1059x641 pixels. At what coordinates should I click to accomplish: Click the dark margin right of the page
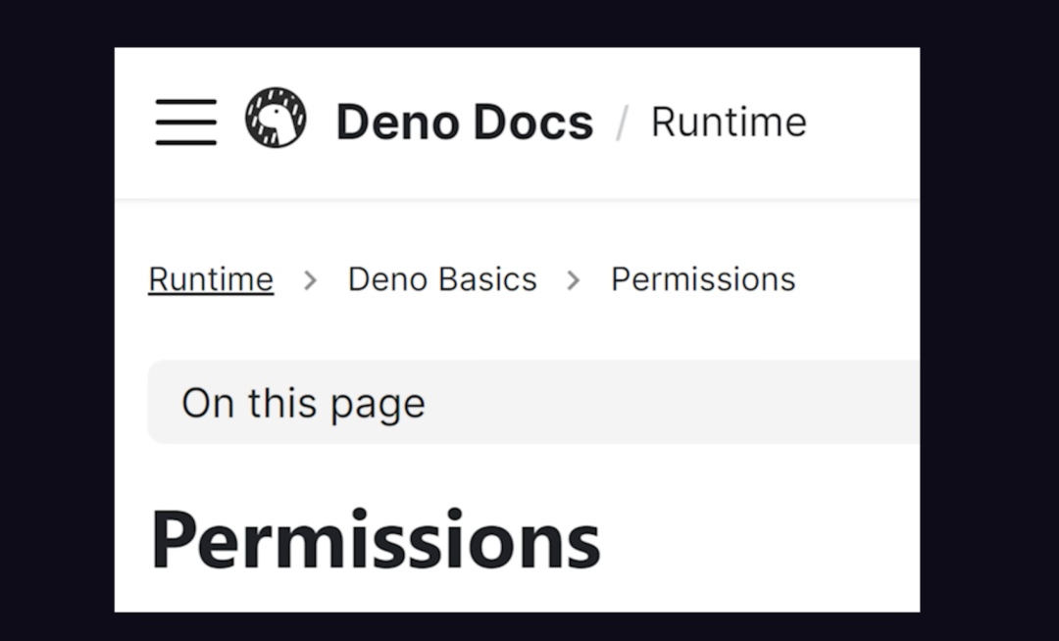point(989,320)
